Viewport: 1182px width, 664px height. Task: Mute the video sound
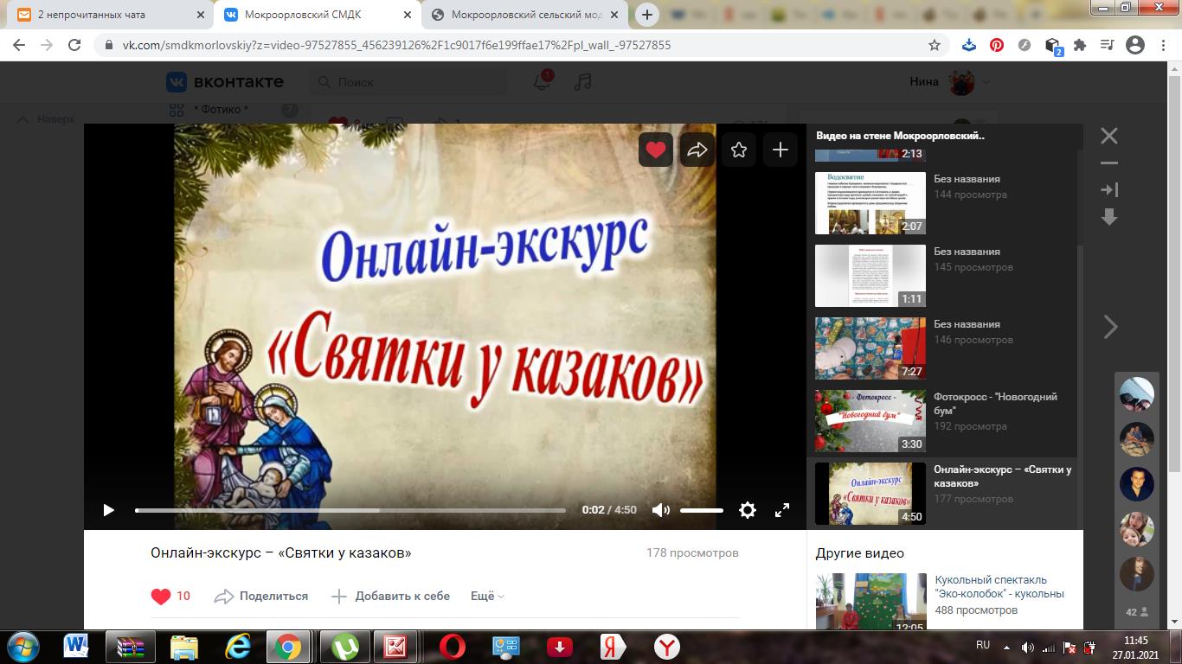pos(661,510)
